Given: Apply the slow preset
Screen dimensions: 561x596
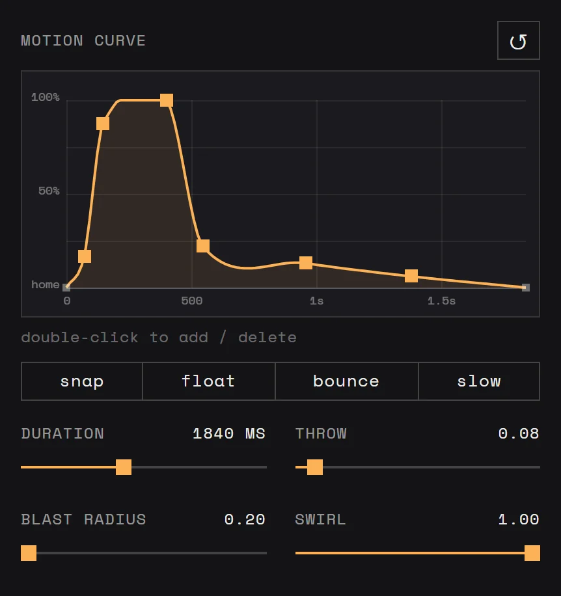Looking at the screenshot, I should pos(479,381).
